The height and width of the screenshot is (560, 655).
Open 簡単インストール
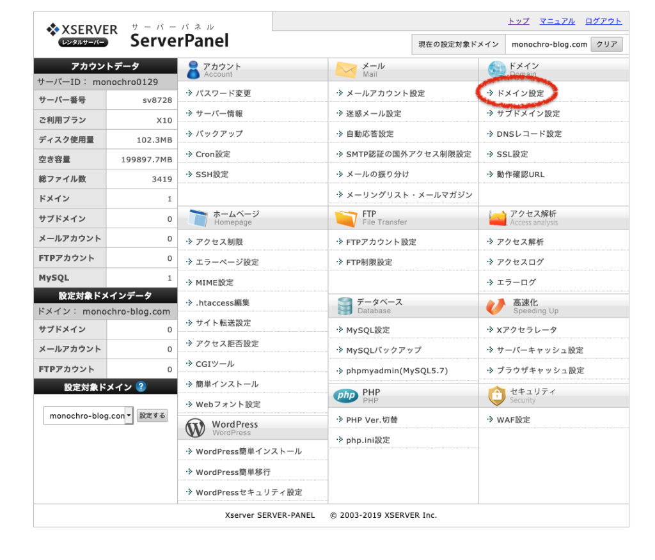click(227, 384)
